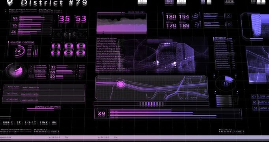Click the stacked bar meter under the 16 gauge
The height and width of the screenshot is (142, 269).
(x=224, y=100)
